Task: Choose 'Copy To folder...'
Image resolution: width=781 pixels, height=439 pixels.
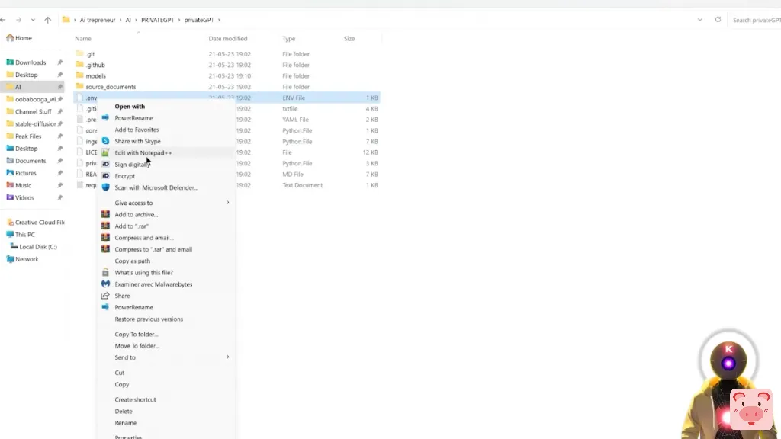Action: [x=136, y=334]
